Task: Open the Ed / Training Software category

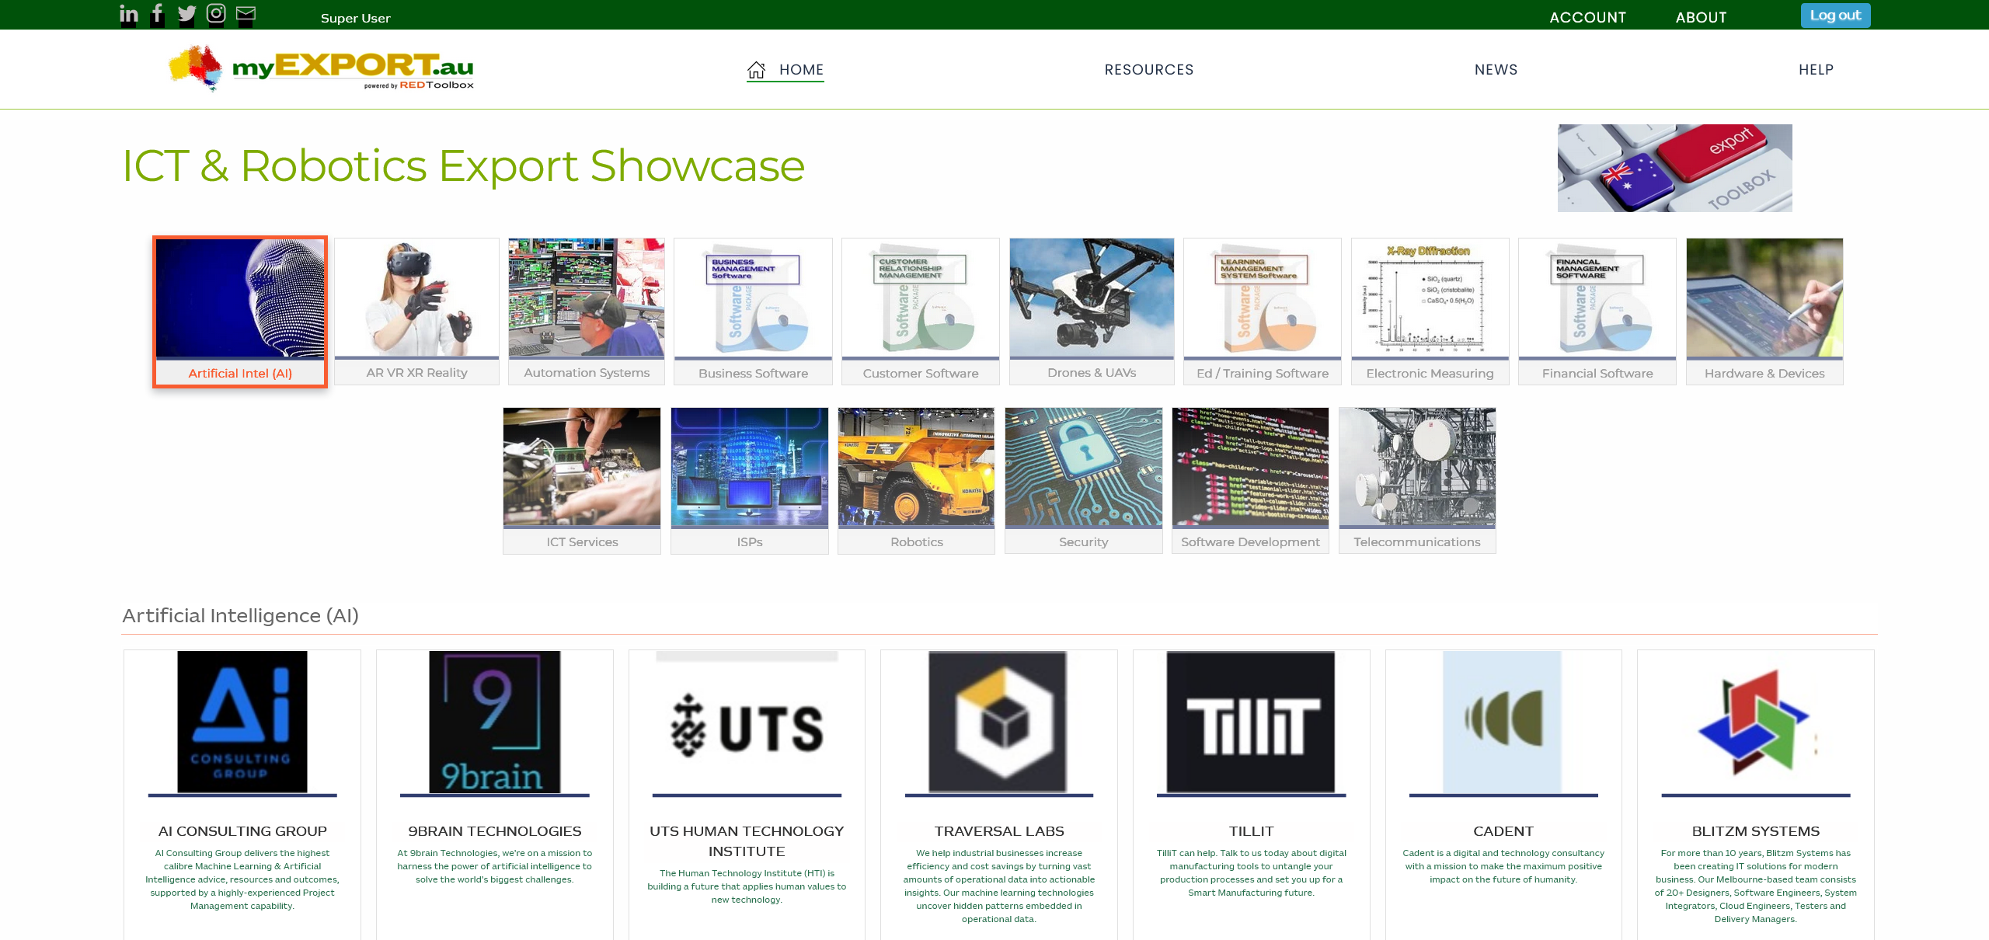Action: 1263,312
